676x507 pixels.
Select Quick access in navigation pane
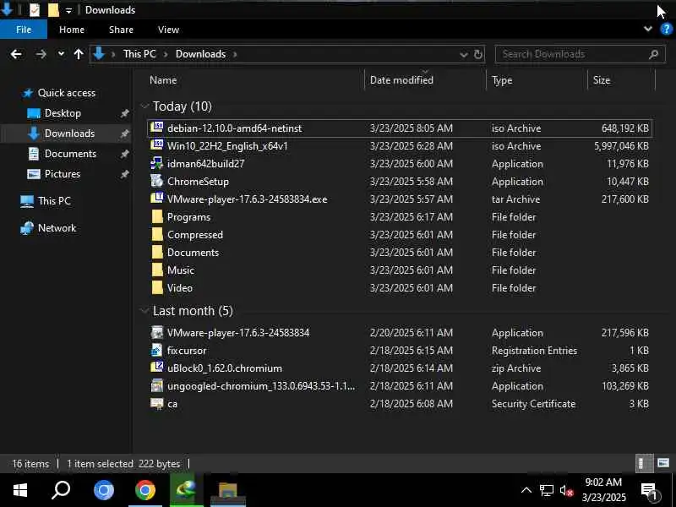click(67, 93)
